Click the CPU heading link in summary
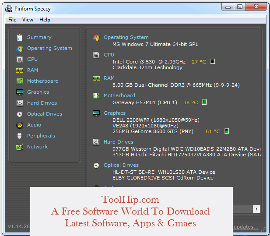The height and width of the screenshot is (236, 270). pyautogui.click(x=109, y=55)
